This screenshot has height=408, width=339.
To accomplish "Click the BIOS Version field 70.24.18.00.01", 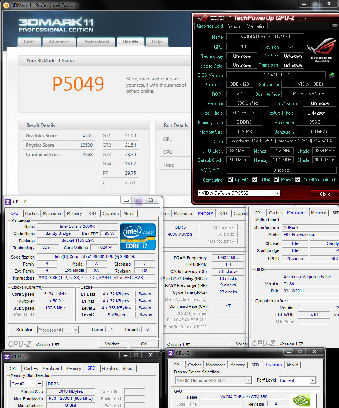I will [x=275, y=75].
